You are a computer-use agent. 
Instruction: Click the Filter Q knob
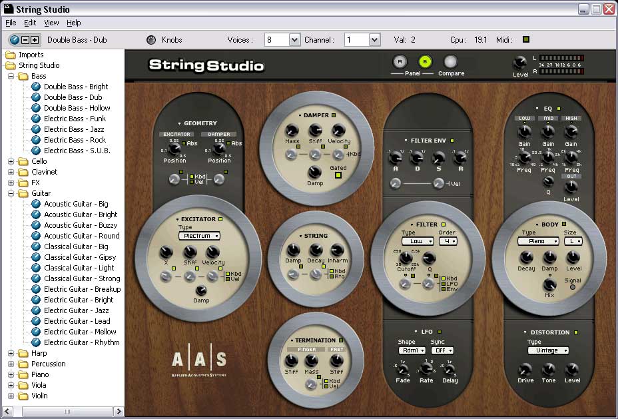point(430,258)
